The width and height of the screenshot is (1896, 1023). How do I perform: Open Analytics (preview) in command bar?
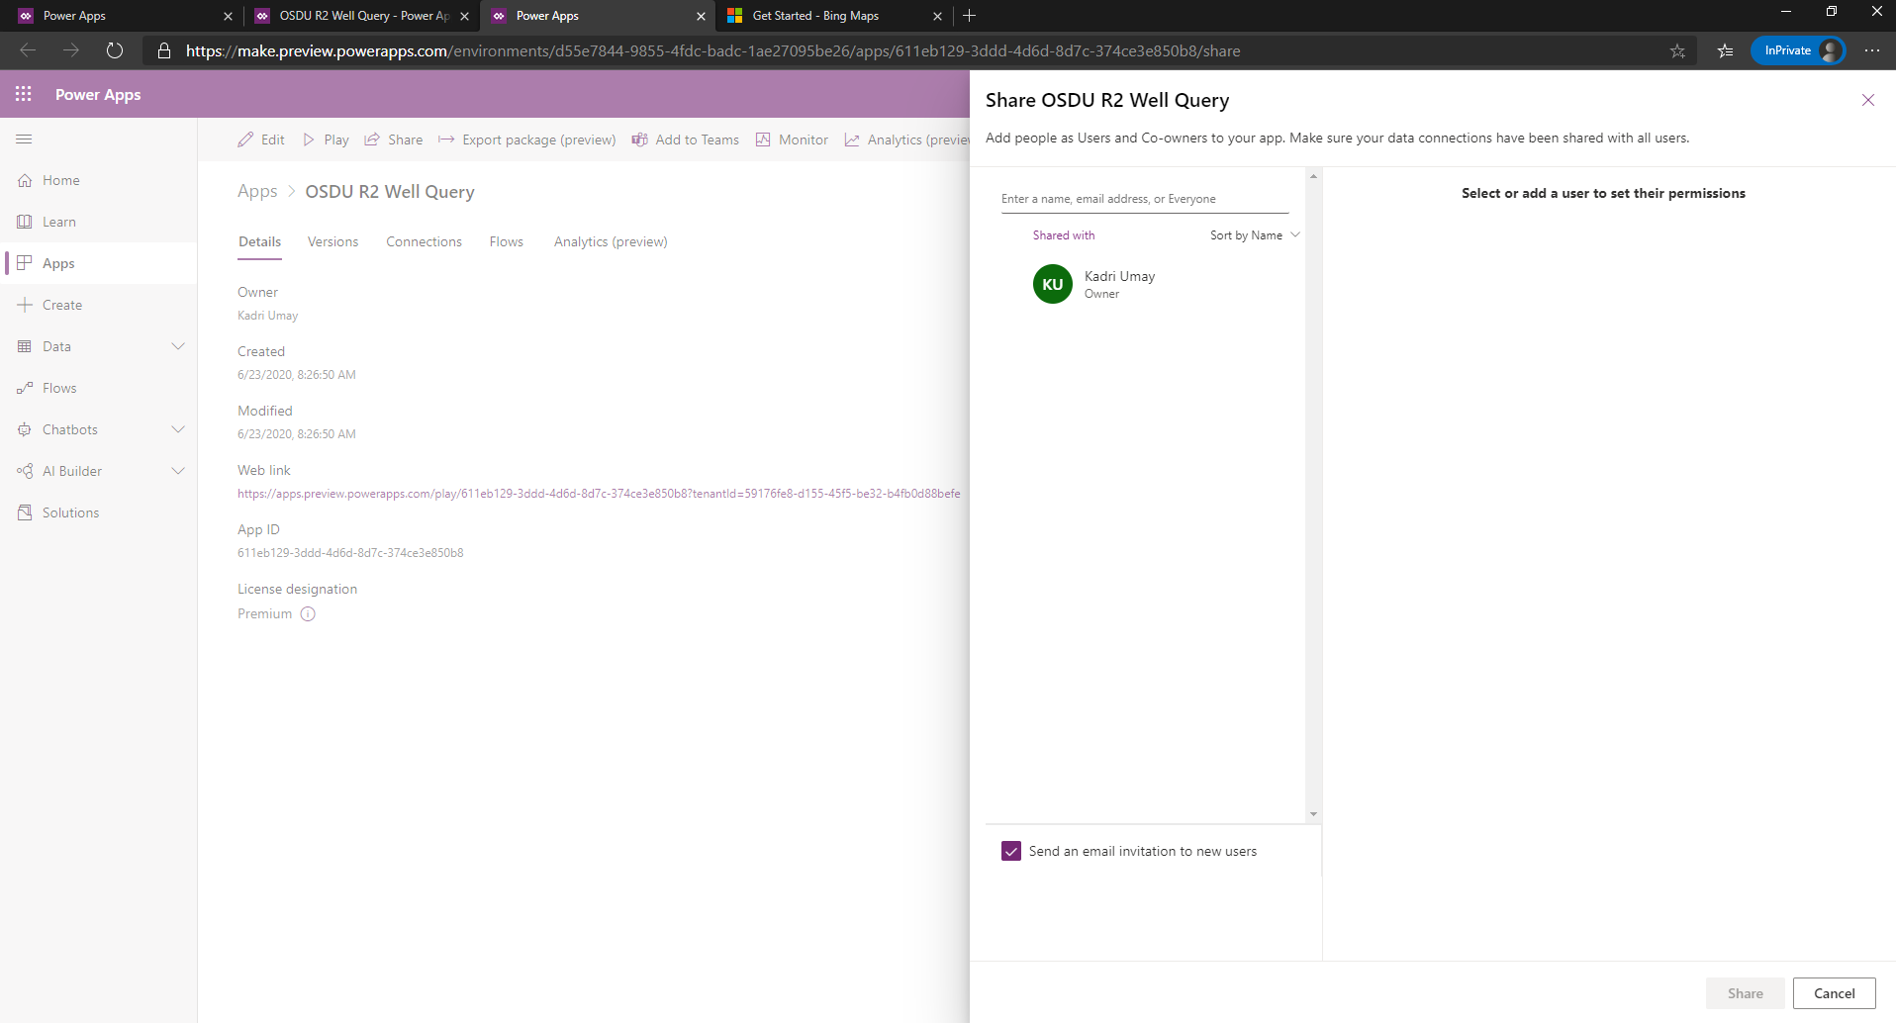pos(906,139)
